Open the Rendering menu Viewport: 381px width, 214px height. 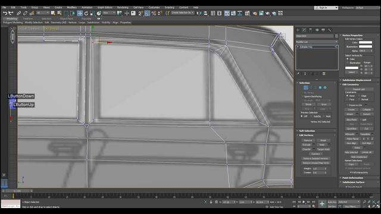pos(123,8)
